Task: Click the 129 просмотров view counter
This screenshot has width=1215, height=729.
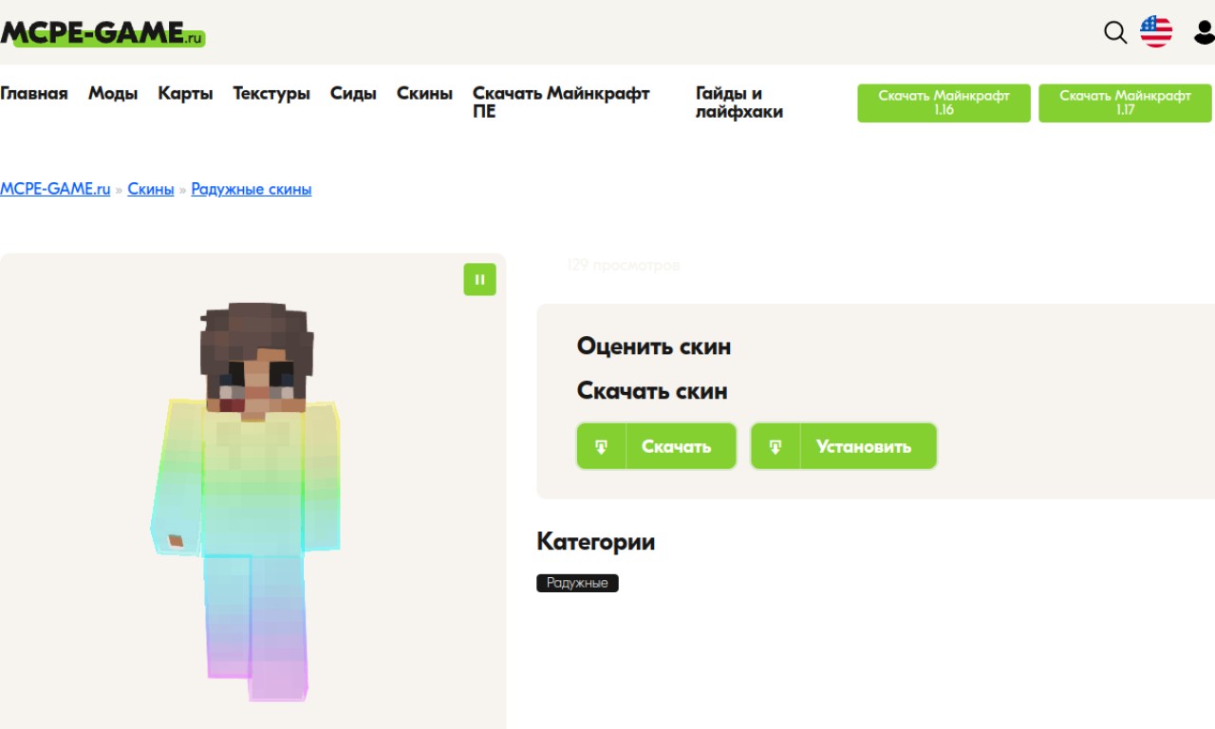Action: tap(623, 266)
